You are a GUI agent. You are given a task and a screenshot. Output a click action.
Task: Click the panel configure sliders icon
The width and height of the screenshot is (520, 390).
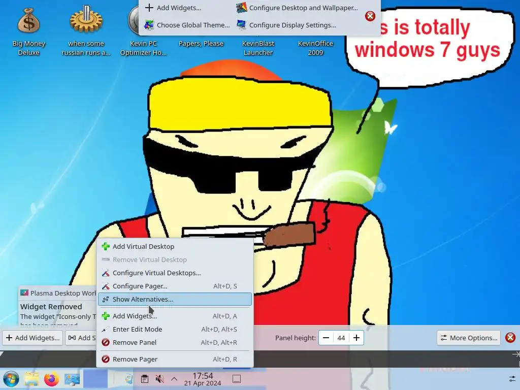tap(512, 379)
